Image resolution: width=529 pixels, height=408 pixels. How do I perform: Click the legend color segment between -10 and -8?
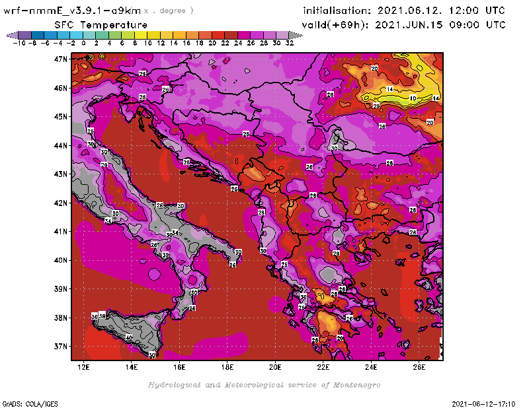coord(25,35)
